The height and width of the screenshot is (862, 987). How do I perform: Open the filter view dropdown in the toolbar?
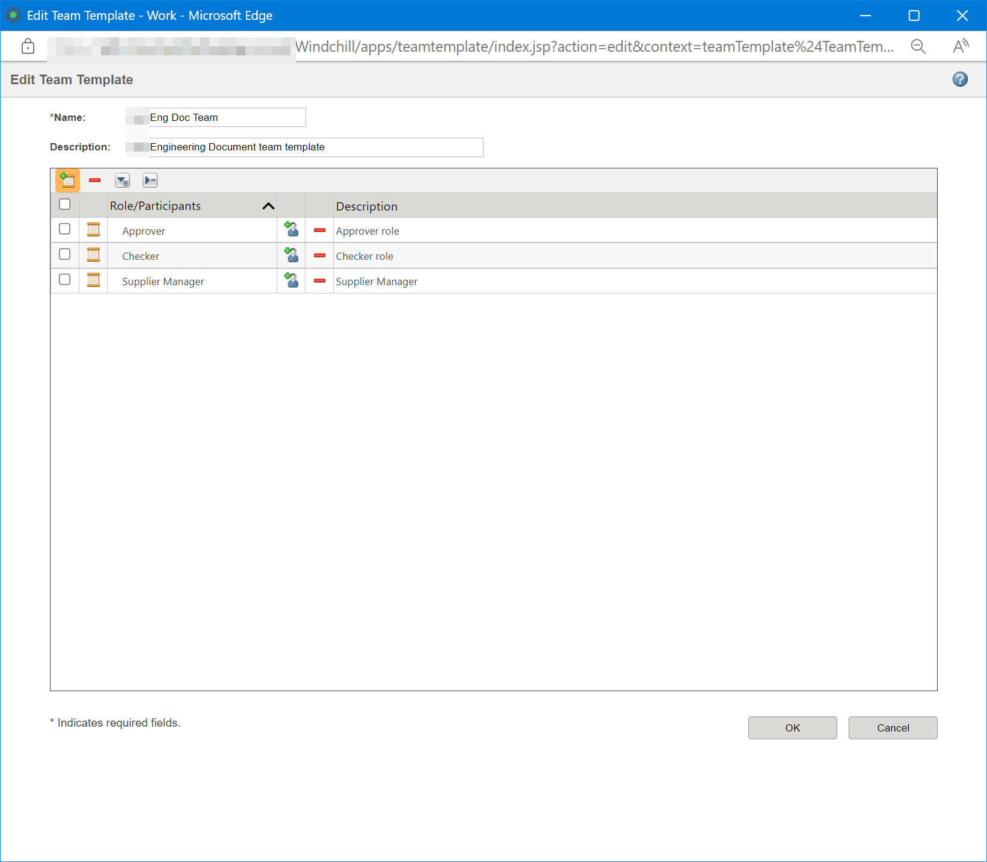tap(122, 180)
